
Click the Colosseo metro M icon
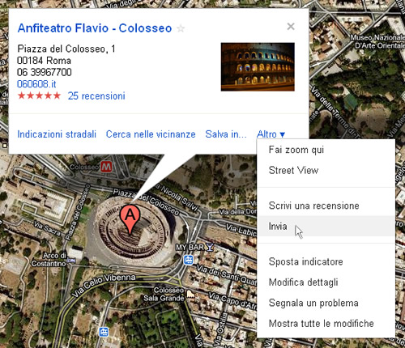click(106, 168)
